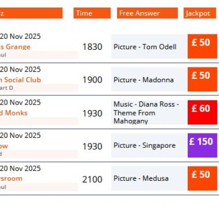The height and width of the screenshot is (219, 219).
Task: Open the venue link ending in 'sroom'
Action: 11,178
